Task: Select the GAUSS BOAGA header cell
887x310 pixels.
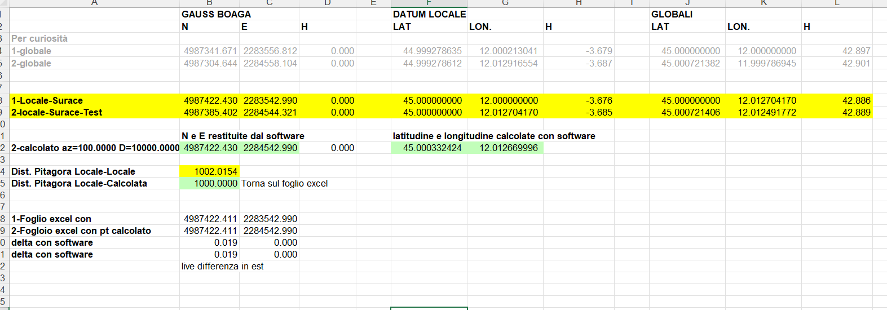Action: pos(216,14)
